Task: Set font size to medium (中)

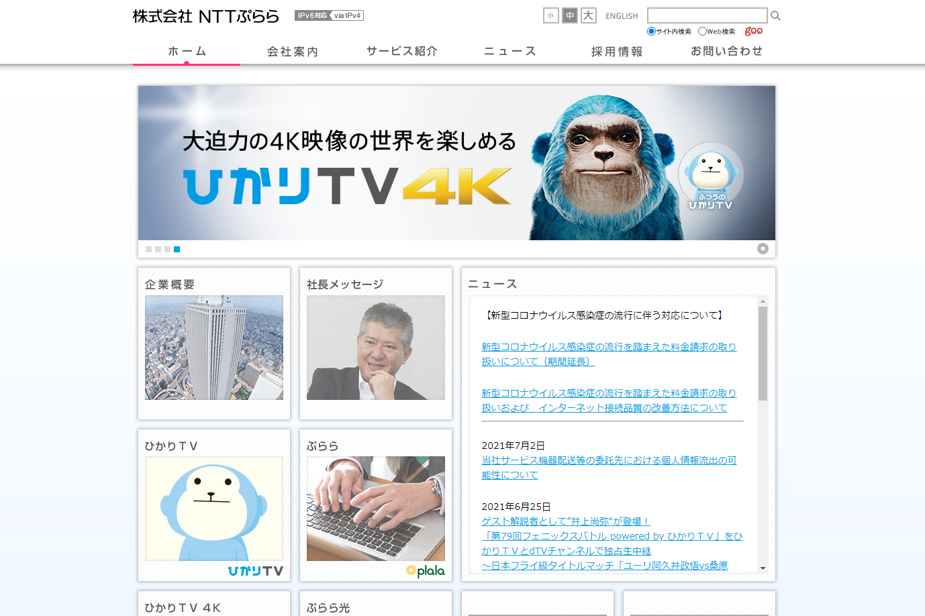Action: pos(570,15)
